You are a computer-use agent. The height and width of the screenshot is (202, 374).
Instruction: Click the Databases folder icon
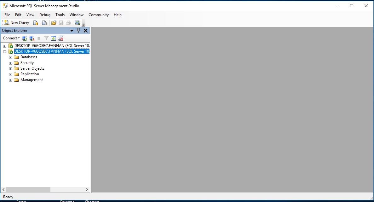(16, 57)
